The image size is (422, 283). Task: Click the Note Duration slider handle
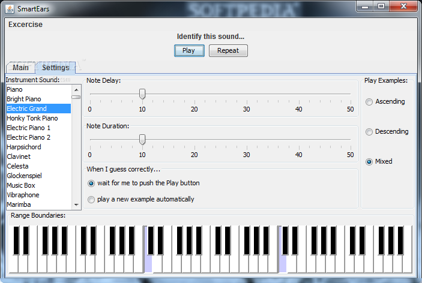(x=142, y=140)
